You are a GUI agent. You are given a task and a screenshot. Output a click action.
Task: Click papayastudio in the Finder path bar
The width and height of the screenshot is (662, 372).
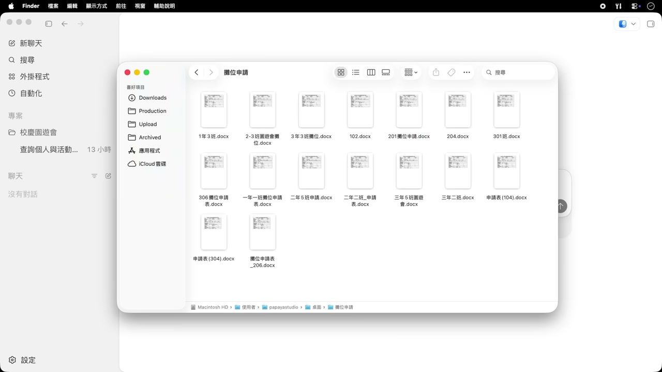[x=280, y=307]
